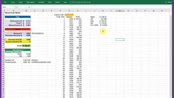
Task: Select the Demand D value 4262
Action: tap(26, 33)
